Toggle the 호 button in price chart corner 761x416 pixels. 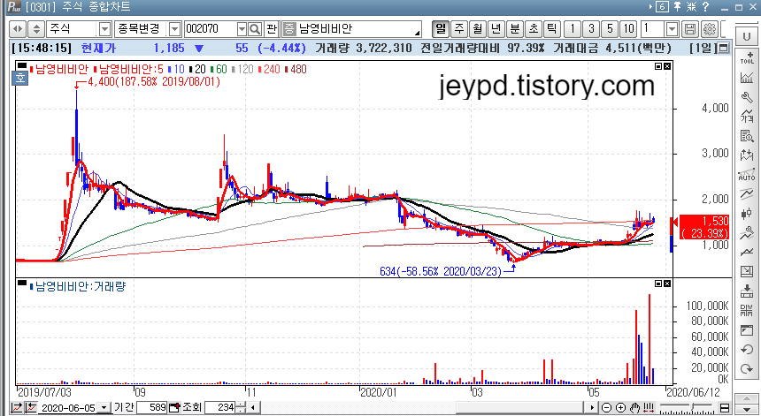click(x=21, y=78)
